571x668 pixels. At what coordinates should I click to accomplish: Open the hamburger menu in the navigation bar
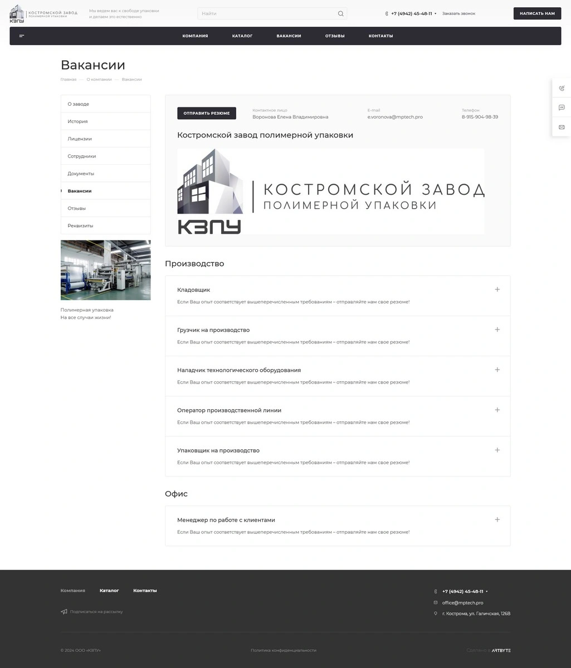(x=22, y=36)
